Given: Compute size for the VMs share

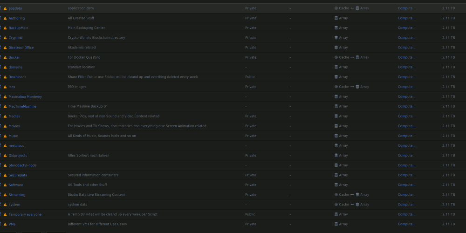Looking at the screenshot, I should [x=406, y=224].
